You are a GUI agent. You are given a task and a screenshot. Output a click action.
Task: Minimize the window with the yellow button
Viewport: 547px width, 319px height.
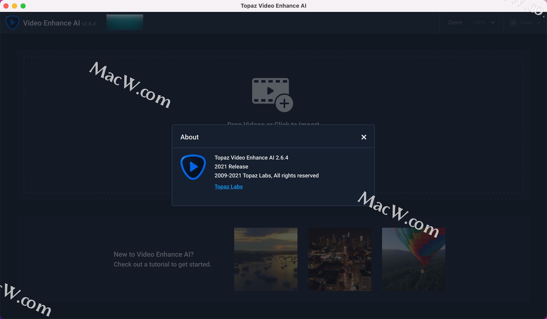pos(15,6)
